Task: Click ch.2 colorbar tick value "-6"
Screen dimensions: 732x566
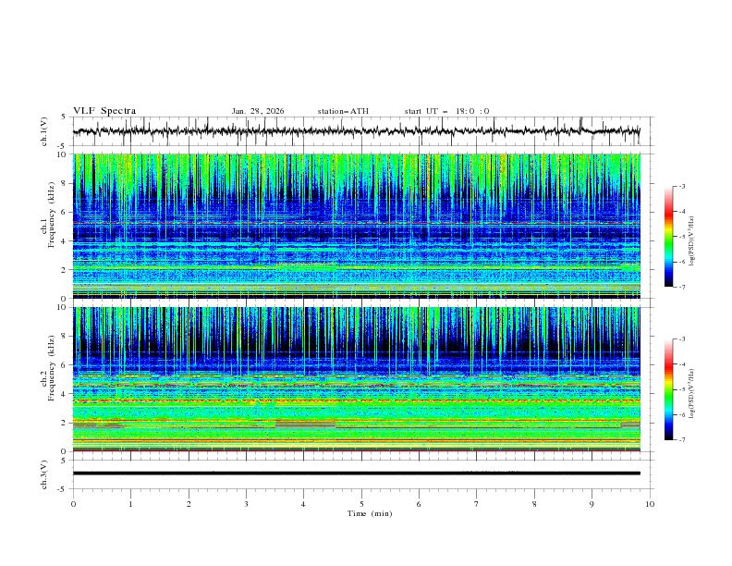Action: (682, 414)
